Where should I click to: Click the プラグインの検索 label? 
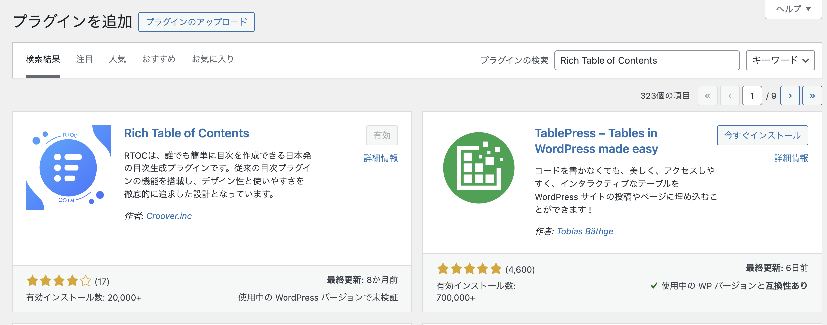click(x=514, y=60)
